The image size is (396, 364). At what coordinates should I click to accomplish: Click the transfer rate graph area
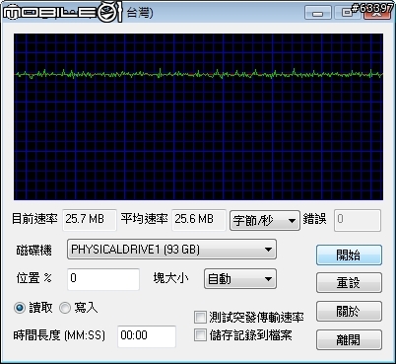click(x=198, y=116)
